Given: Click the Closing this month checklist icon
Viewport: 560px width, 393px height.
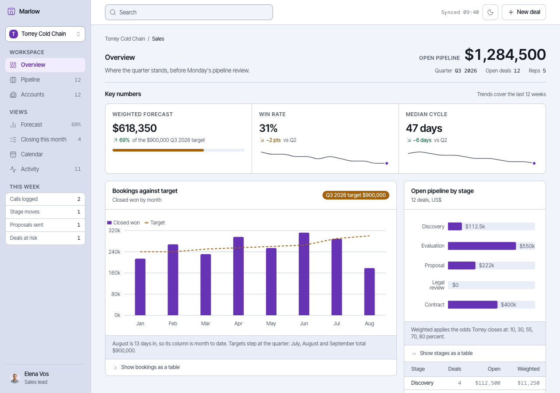Looking at the screenshot, I should [x=13, y=140].
